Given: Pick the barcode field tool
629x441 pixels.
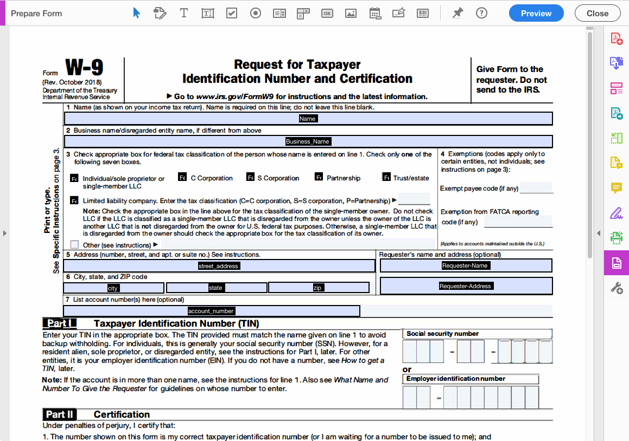Looking at the screenshot, I should (x=422, y=13).
